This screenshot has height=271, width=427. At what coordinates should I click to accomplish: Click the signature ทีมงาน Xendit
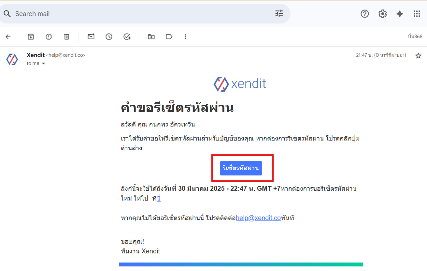[140, 251]
